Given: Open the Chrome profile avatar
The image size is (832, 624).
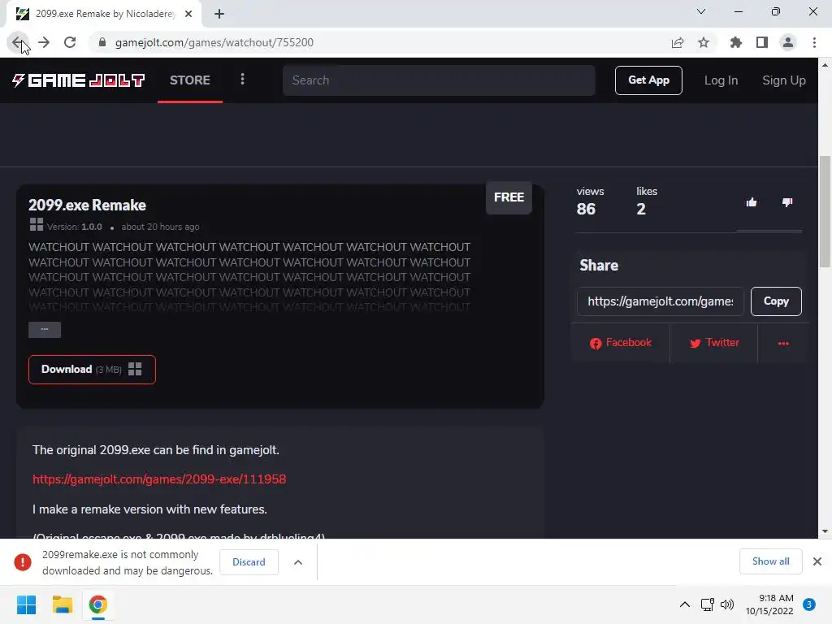Looking at the screenshot, I should [x=788, y=42].
